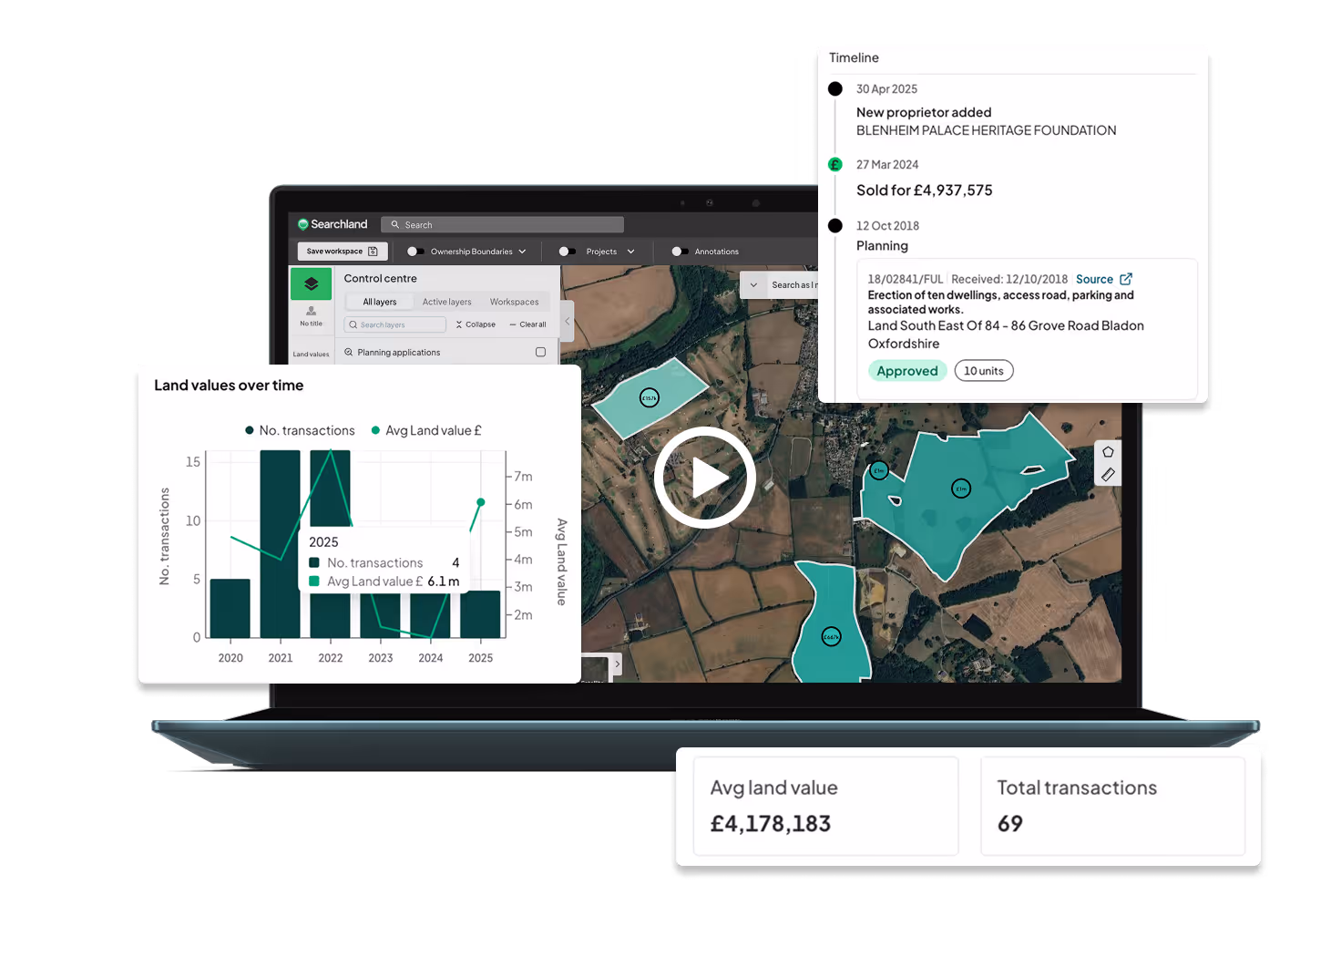Switch to the Active layers tab
This screenshot has width=1341, height=957.
click(x=446, y=302)
